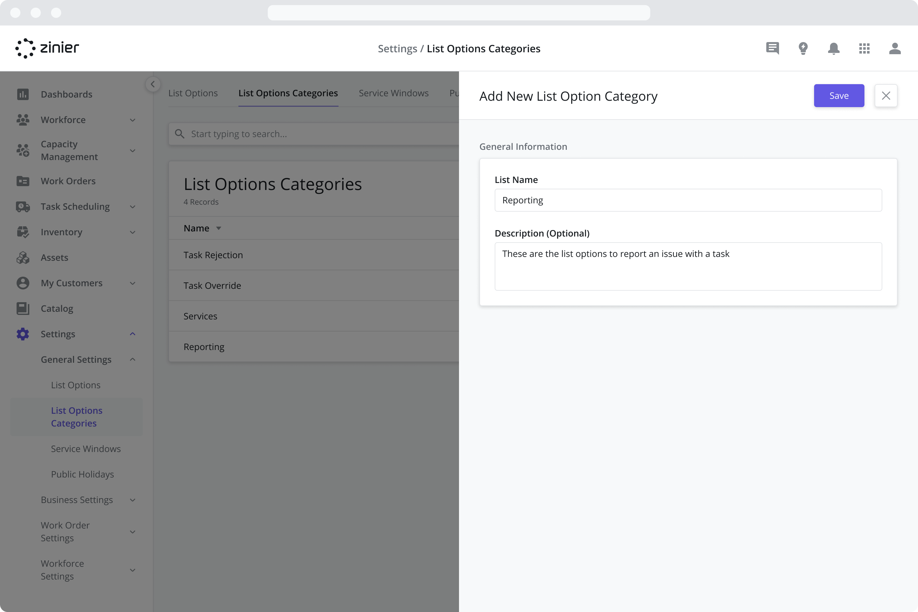Click the search box placeholder text
The height and width of the screenshot is (612, 918).
239,134
